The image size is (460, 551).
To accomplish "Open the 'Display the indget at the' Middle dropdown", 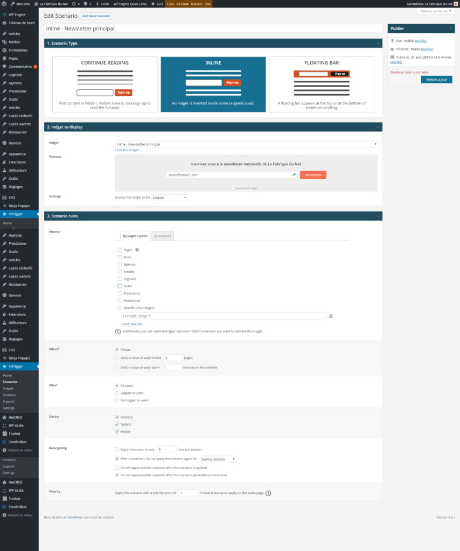I will click(x=169, y=198).
